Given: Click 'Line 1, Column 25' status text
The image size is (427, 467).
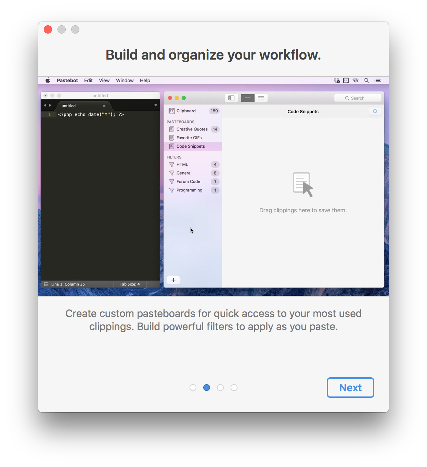Looking at the screenshot, I should click(x=68, y=284).
